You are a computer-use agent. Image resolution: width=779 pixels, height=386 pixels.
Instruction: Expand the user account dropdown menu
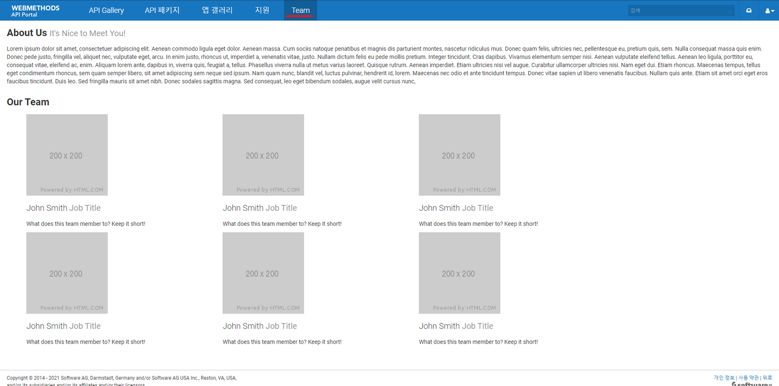tap(769, 10)
